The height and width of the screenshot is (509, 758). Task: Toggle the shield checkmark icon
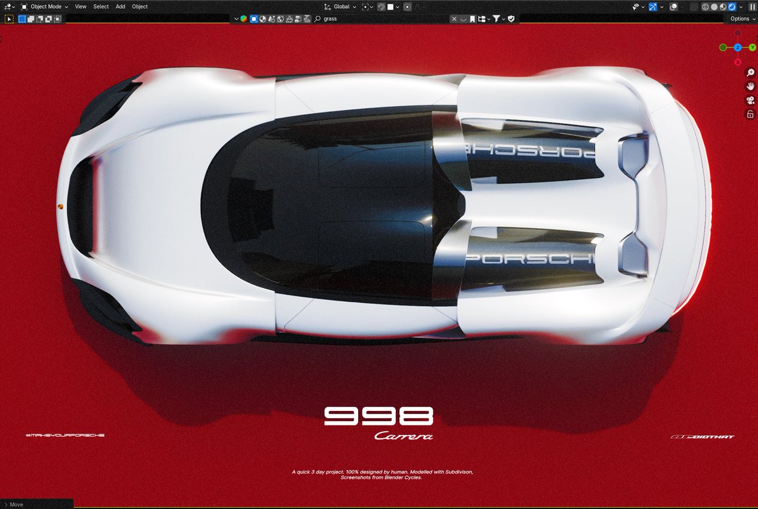pos(511,19)
